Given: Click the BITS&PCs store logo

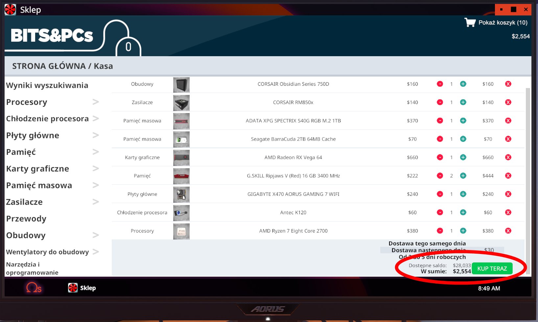Looking at the screenshot, I should pyautogui.click(x=52, y=35).
